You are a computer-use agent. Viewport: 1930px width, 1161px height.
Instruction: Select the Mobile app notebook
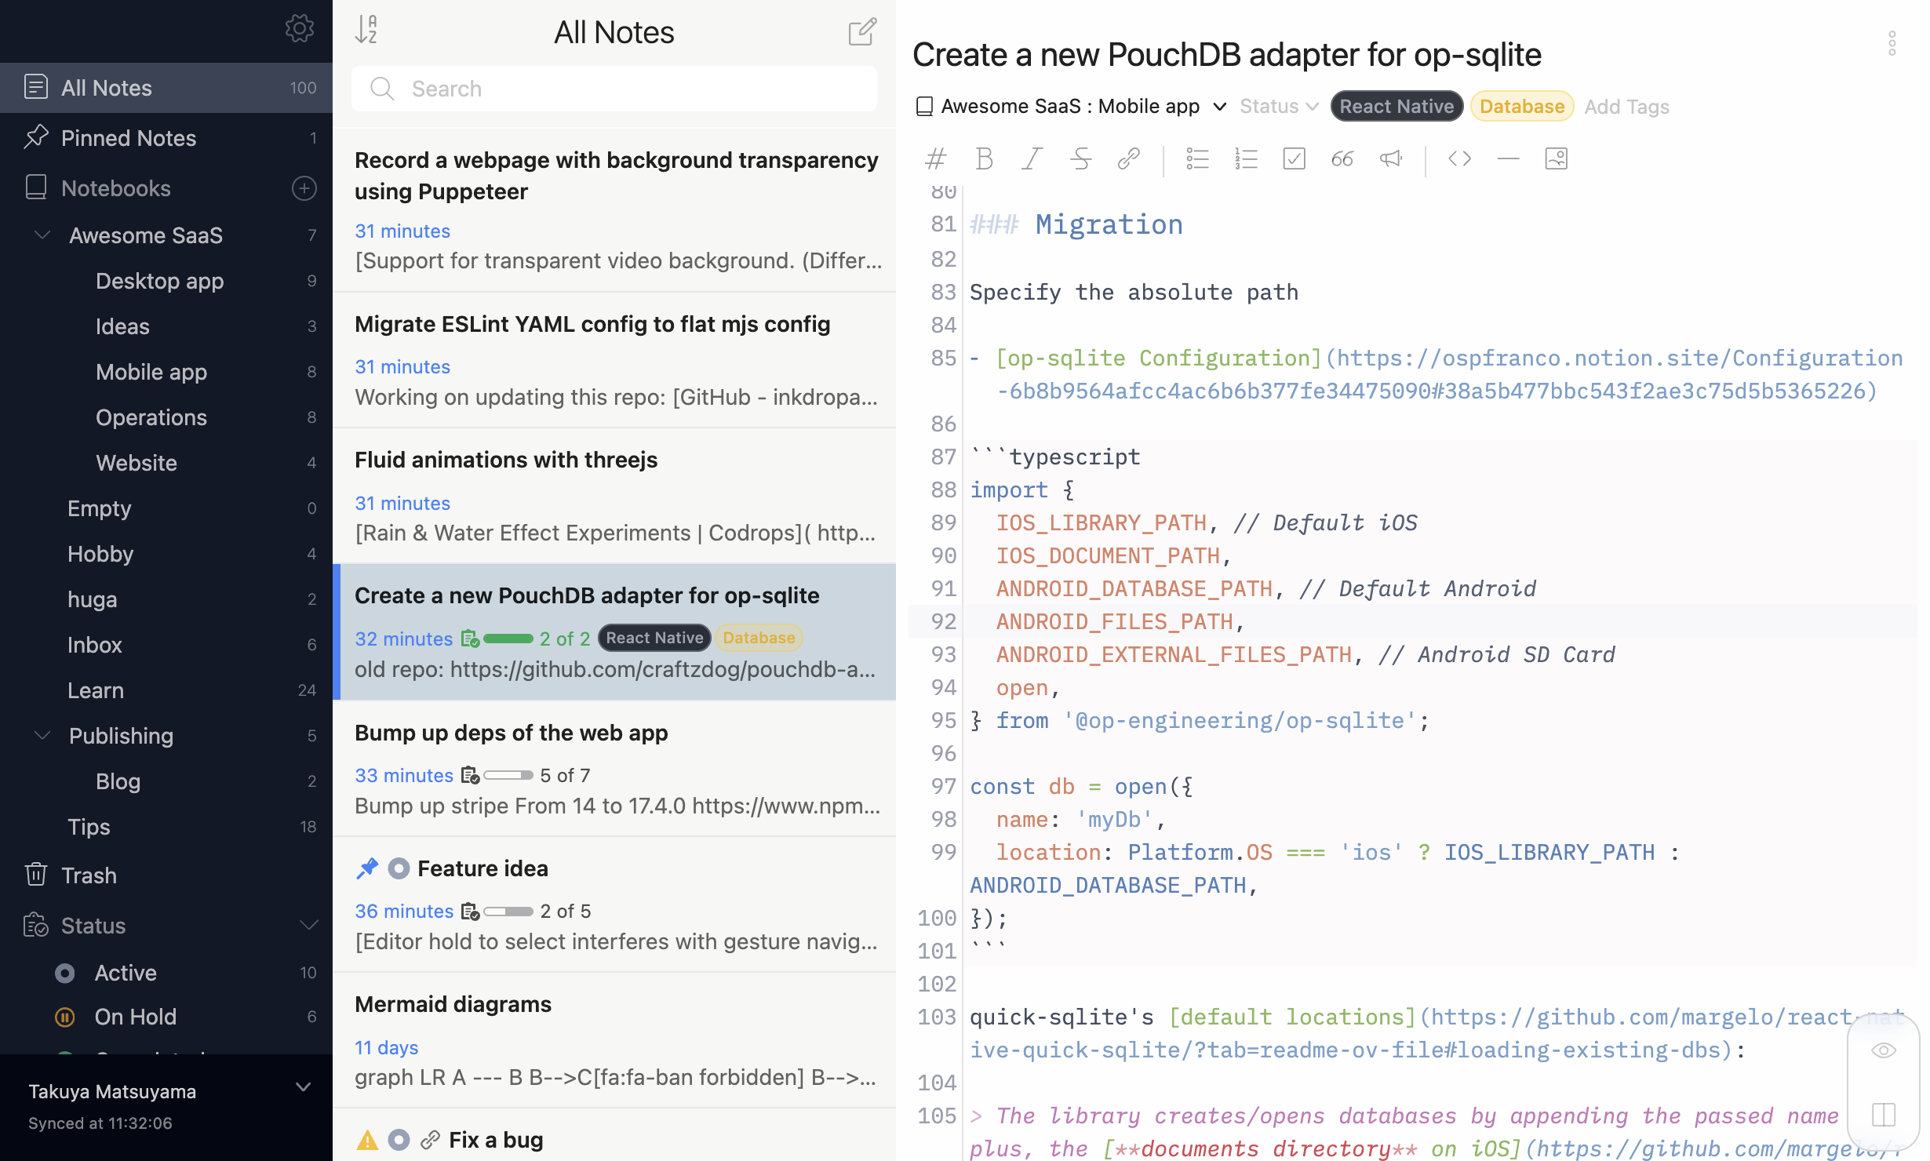click(151, 371)
